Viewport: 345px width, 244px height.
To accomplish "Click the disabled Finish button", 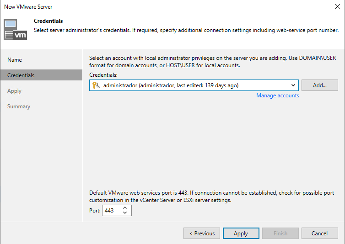I will [280, 233].
